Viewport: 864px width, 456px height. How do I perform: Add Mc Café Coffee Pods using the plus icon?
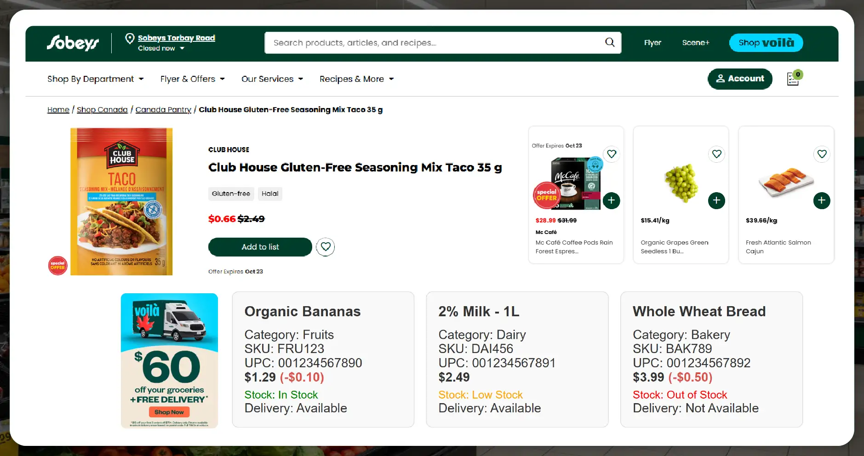612,200
